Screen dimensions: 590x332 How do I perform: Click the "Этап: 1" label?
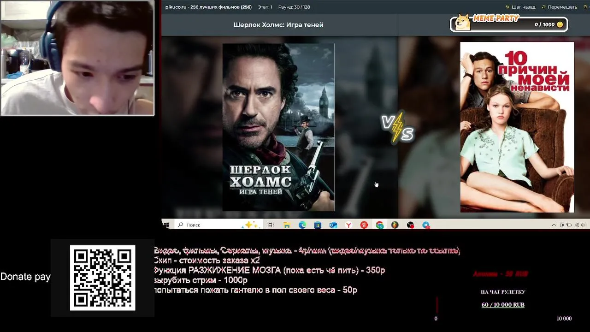[265, 7]
